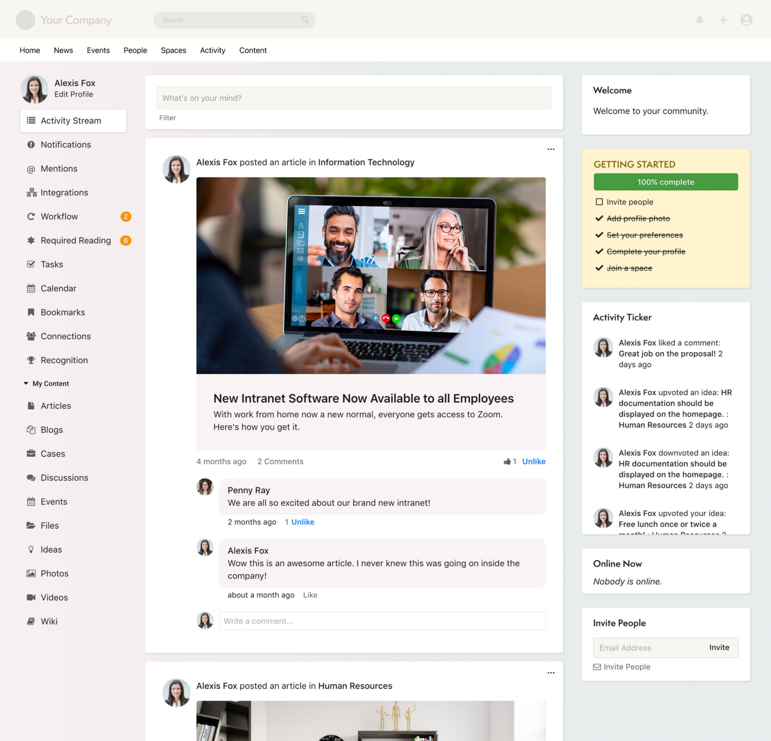Select the Ideas lightbulb icon
This screenshot has width=771, height=741.
[x=31, y=549]
